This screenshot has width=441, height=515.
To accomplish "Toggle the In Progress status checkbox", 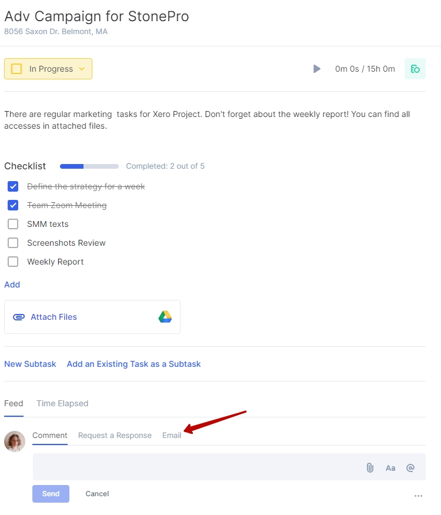I will (x=16, y=69).
